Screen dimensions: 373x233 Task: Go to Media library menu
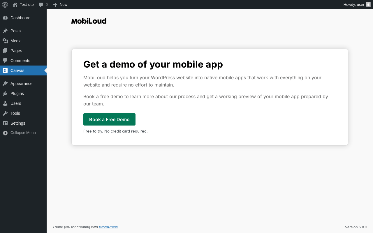[x=23, y=41]
